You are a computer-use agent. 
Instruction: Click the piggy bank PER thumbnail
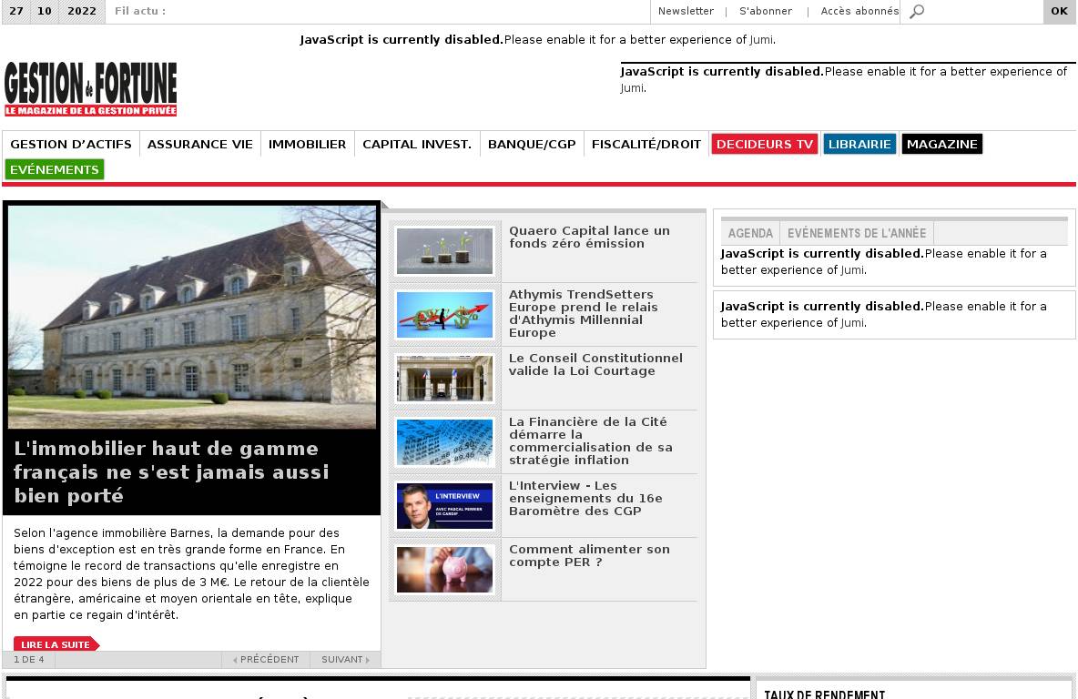point(444,570)
